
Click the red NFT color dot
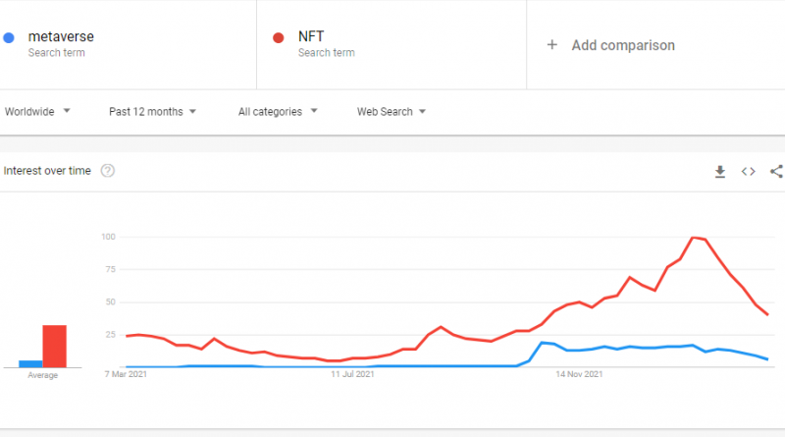point(279,38)
